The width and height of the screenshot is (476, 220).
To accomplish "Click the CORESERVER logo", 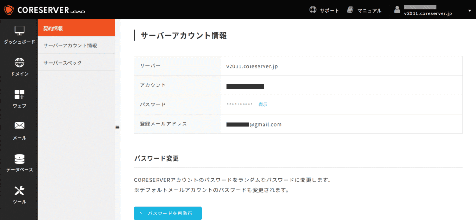I will [x=44, y=10].
